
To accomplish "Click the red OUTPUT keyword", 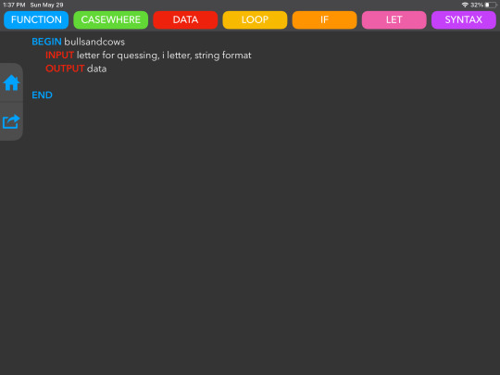I will click(65, 69).
